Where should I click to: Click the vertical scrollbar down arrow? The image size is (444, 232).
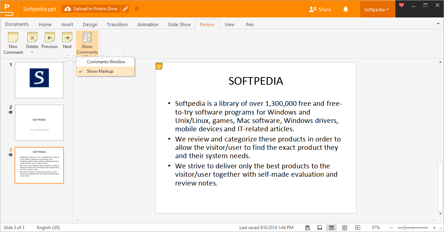pyautogui.click(x=440, y=214)
